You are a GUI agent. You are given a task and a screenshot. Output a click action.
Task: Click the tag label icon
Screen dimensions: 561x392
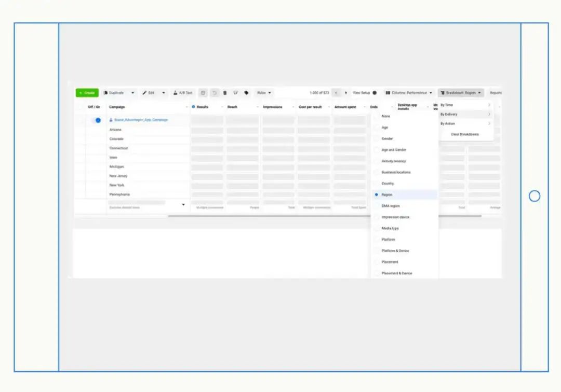pos(247,93)
